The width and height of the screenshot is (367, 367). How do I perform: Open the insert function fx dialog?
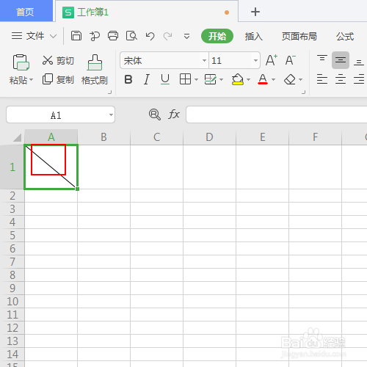[174, 115]
